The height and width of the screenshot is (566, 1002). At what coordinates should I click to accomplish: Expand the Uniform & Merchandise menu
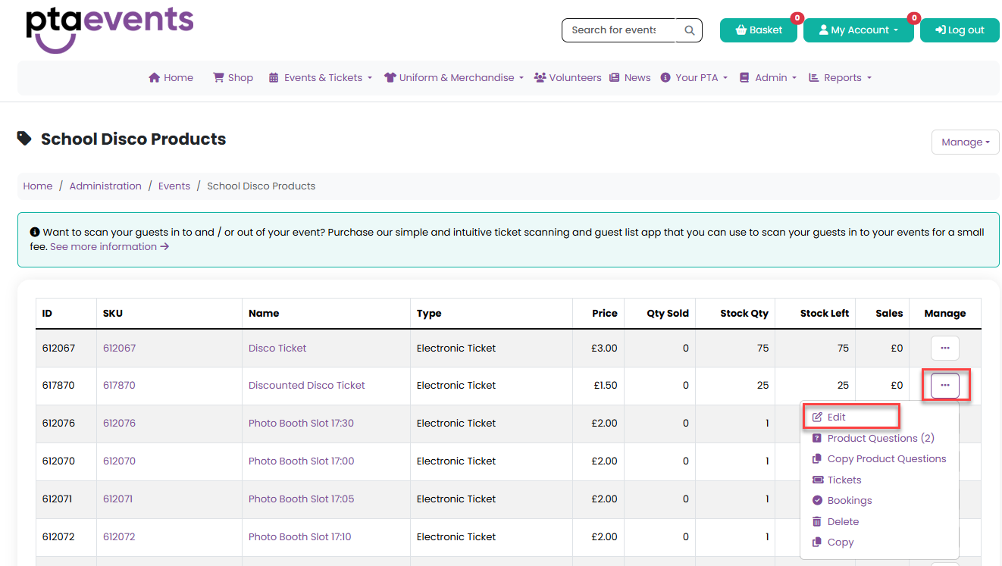(x=454, y=77)
